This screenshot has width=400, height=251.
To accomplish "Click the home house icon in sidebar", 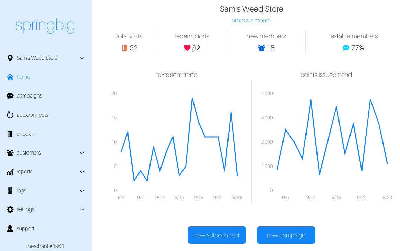I will click(10, 77).
